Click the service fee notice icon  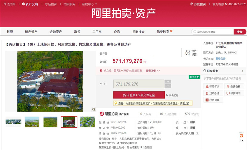point(101,71)
